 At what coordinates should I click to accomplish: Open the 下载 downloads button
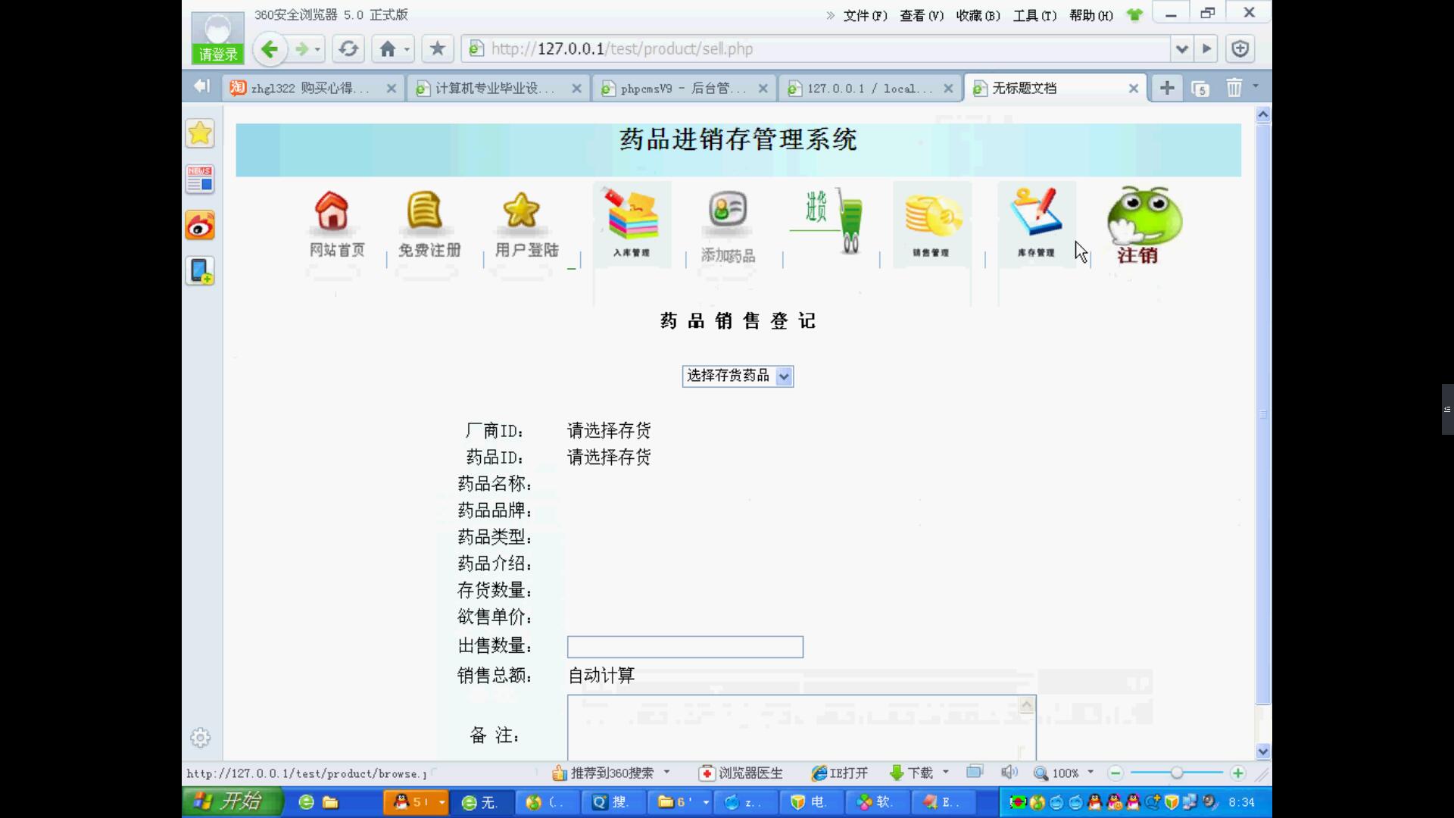point(911,773)
